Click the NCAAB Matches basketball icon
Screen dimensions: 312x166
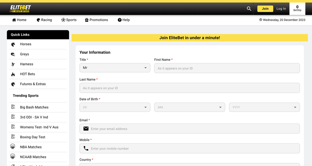tap(12, 157)
